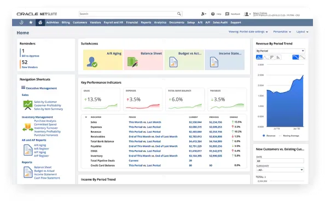The height and width of the screenshot is (201, 325).
Task: Click the AR and AP Reports document icon
Action: pyautogui.click(x=28, y=150)
